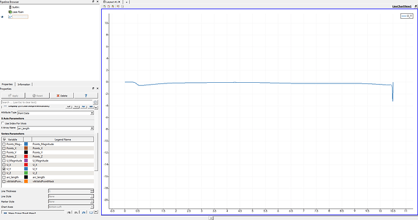The image size is (418, 220).
Task: Open the Marker Style dropdown
Action: [71, 202]
